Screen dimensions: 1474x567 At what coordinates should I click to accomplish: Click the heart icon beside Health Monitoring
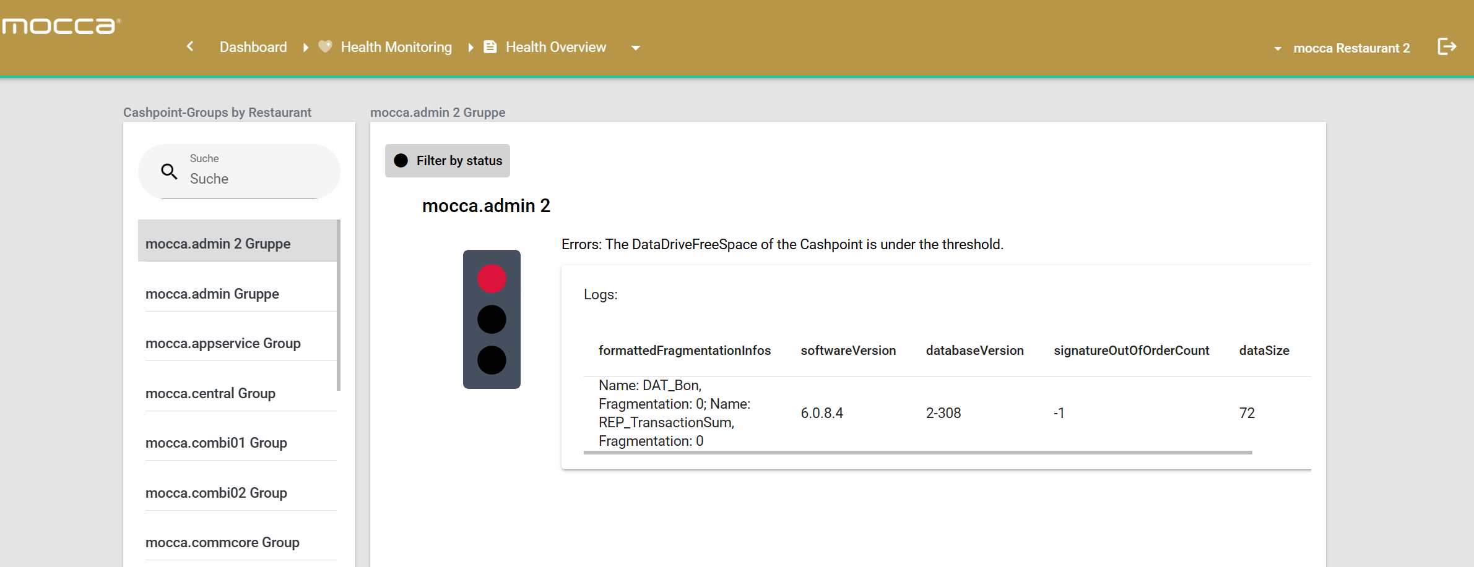pos(325,46)
